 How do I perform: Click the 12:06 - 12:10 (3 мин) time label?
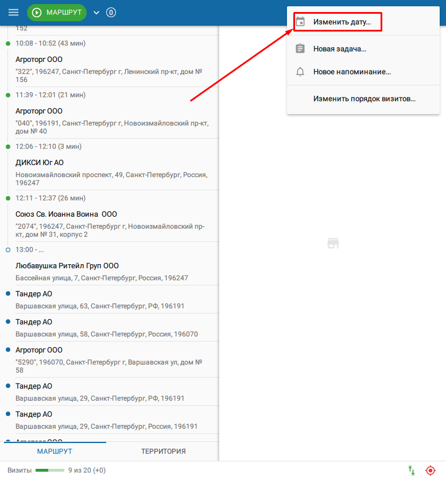tap(49, 146)
